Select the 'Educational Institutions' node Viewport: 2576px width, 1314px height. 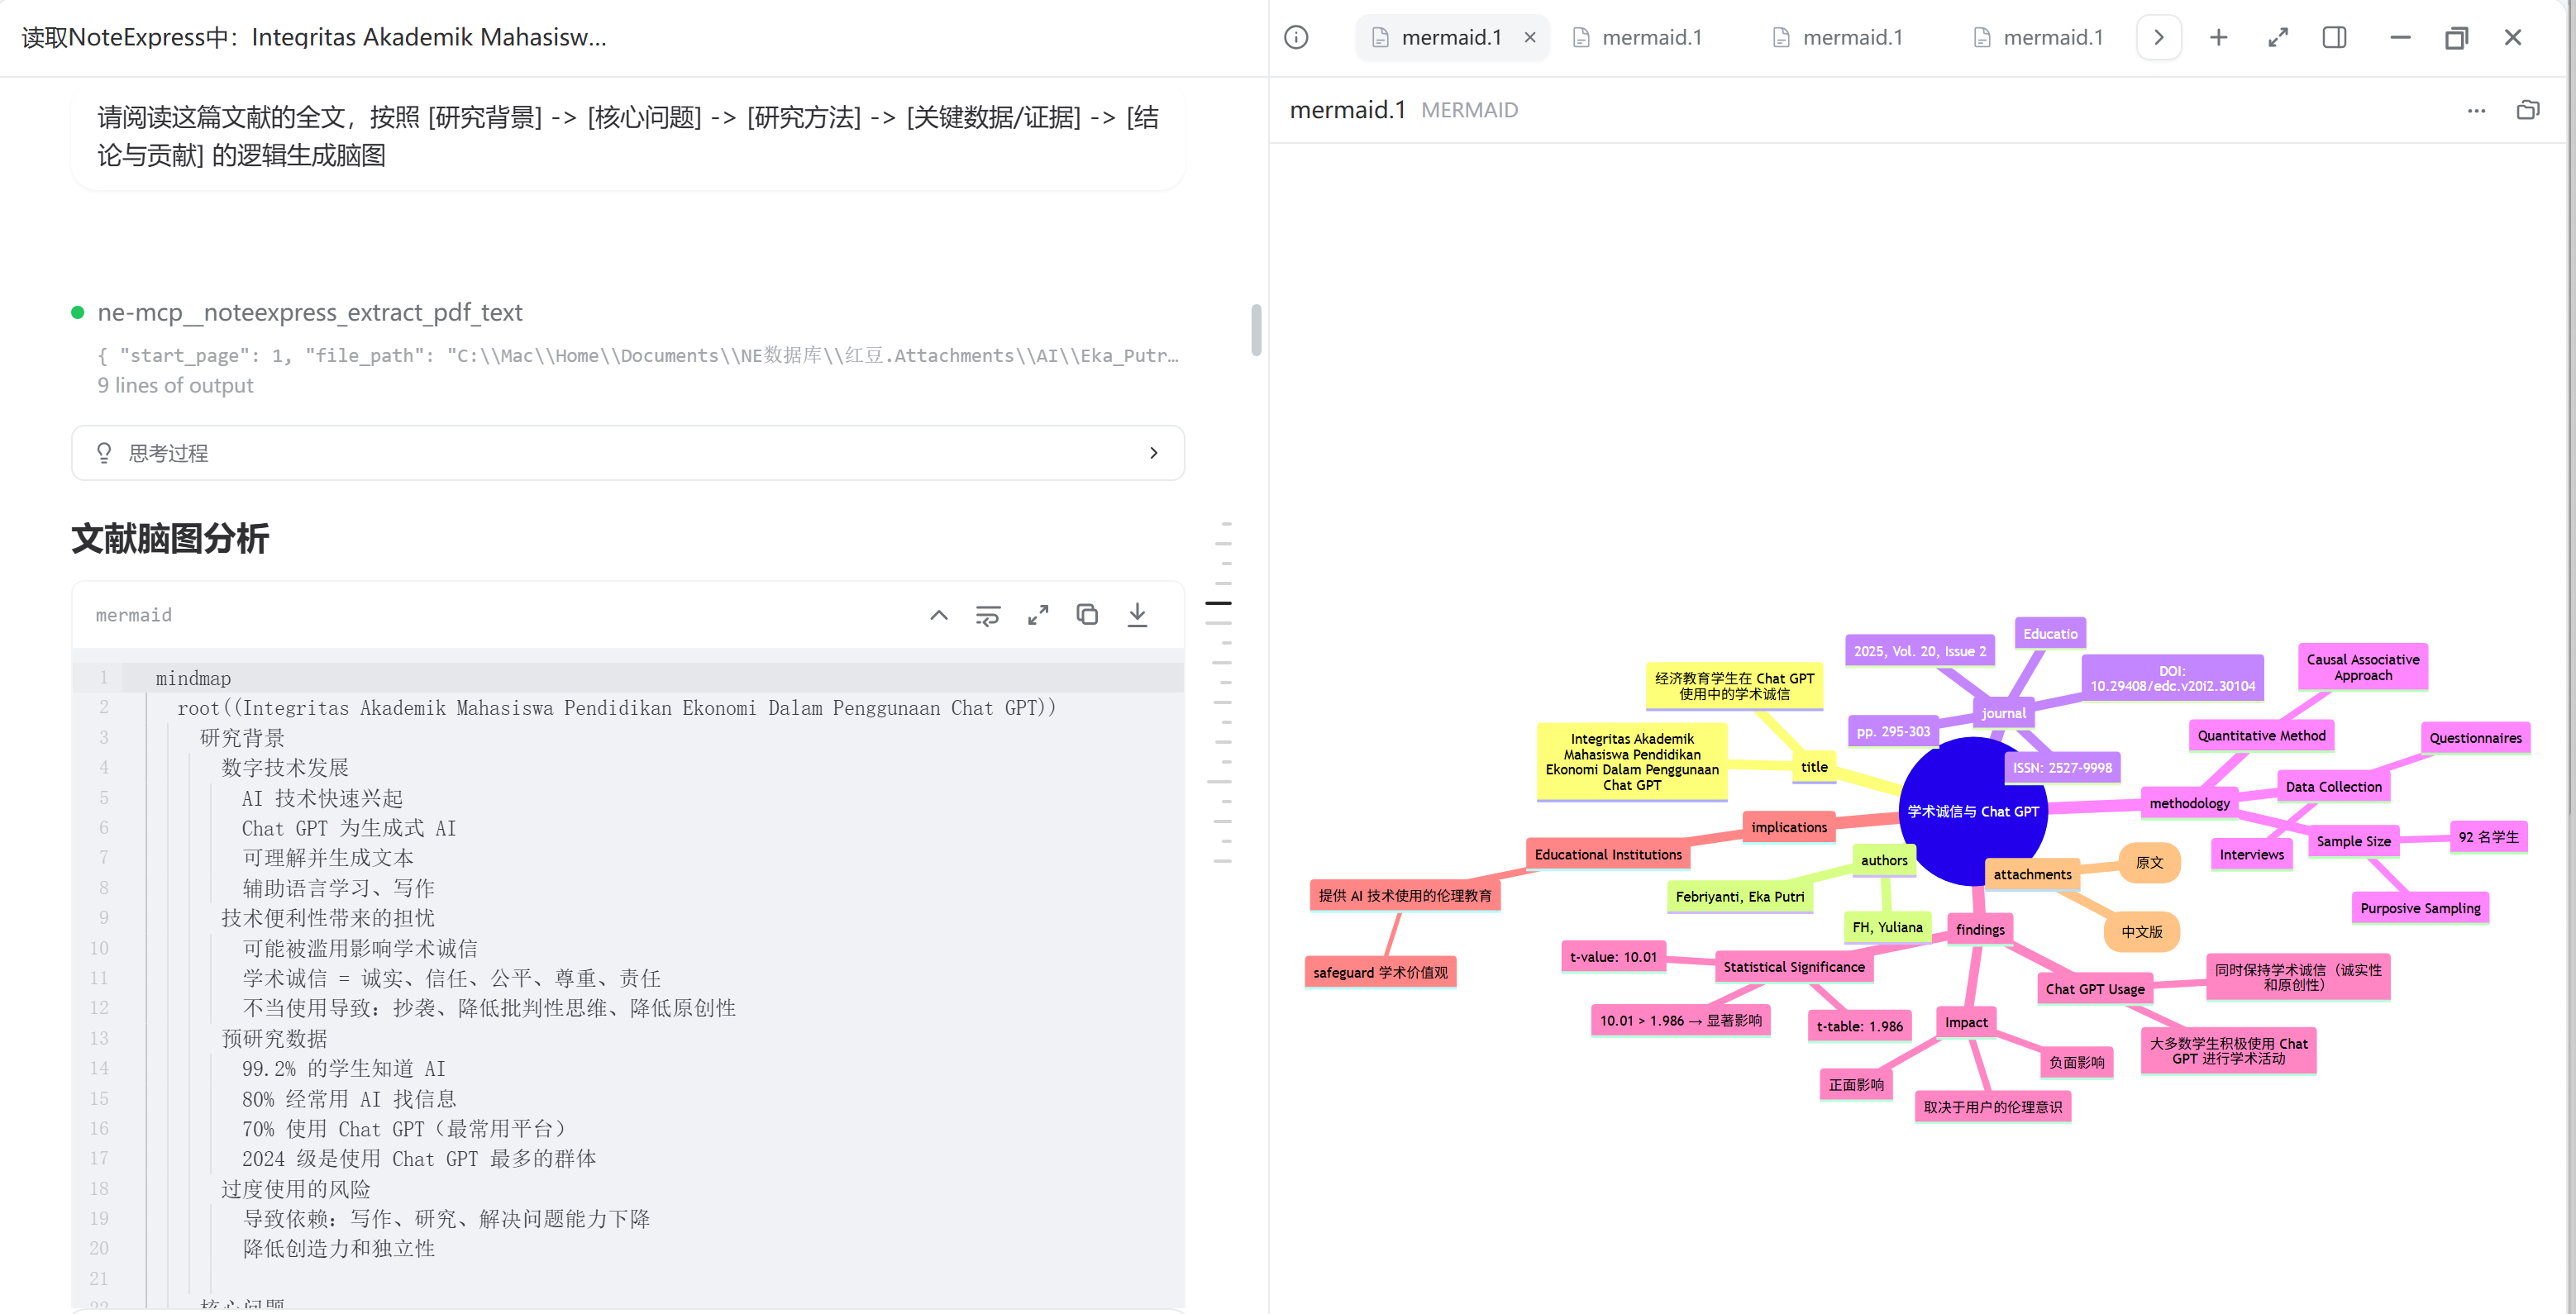coord(1608,855)
